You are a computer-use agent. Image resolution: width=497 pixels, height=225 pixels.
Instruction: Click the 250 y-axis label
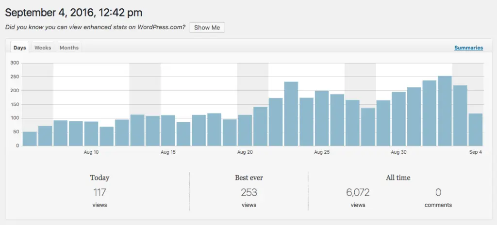[x=15, y=77]
